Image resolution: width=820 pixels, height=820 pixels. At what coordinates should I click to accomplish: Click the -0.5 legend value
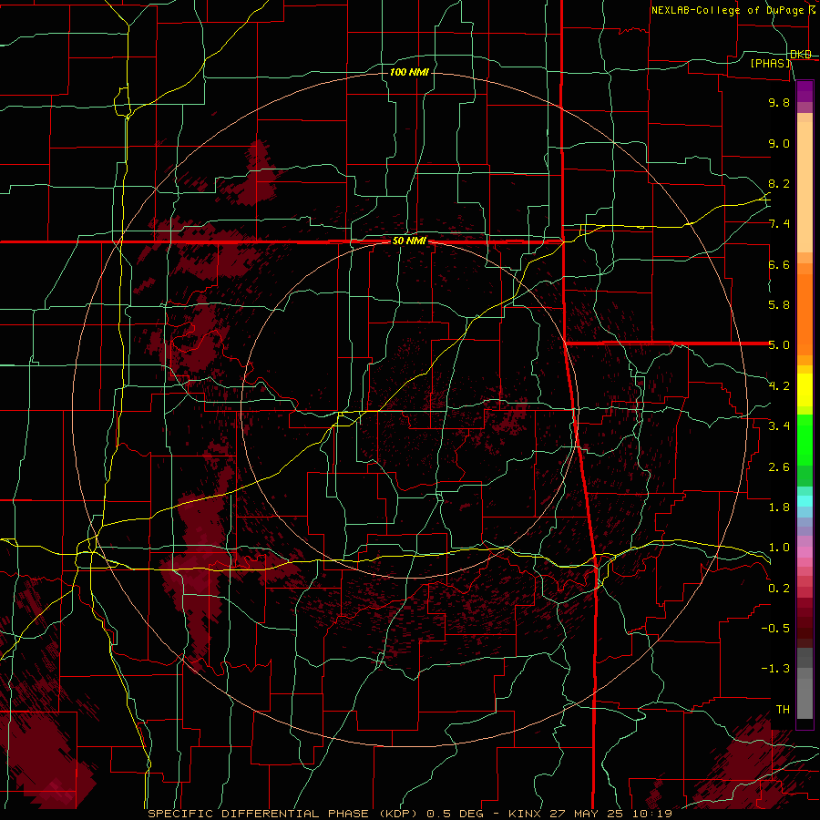[x=775, y=629]
